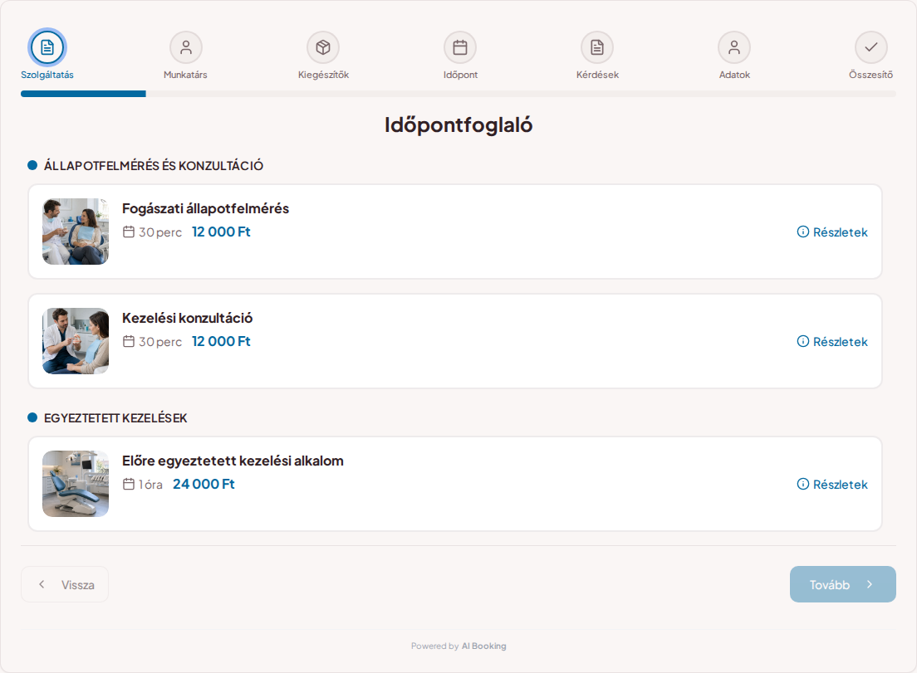Click the Összesítő step label
Viewport: 917px width, 673px height.
click(870, 75)
